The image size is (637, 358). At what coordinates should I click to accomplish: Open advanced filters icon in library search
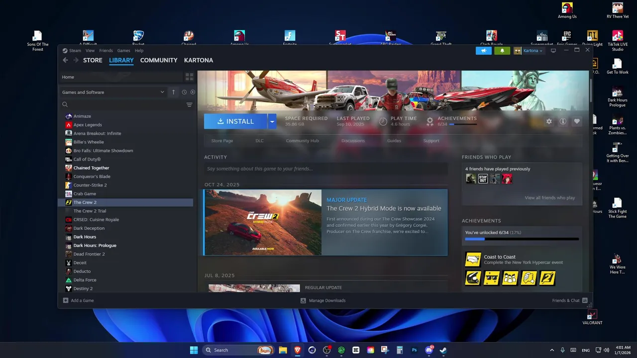(189, 104)
